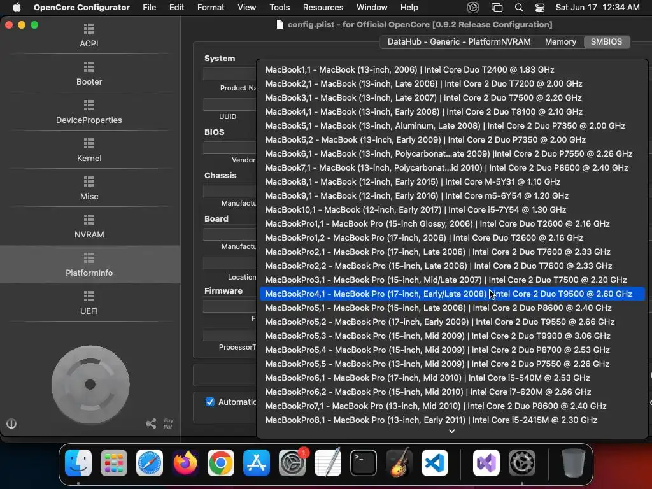Open Control Center in menu bar
652x489 pixels.
540,8
